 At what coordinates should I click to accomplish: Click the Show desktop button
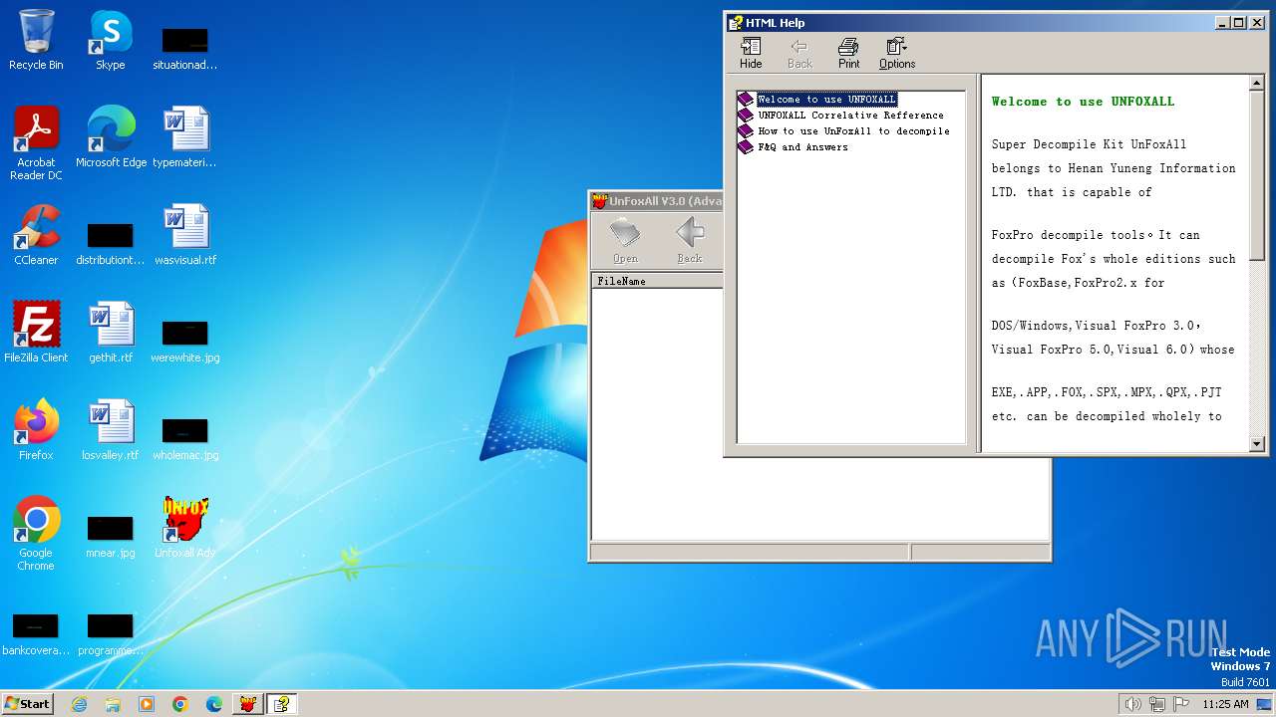click(1264, 704)
